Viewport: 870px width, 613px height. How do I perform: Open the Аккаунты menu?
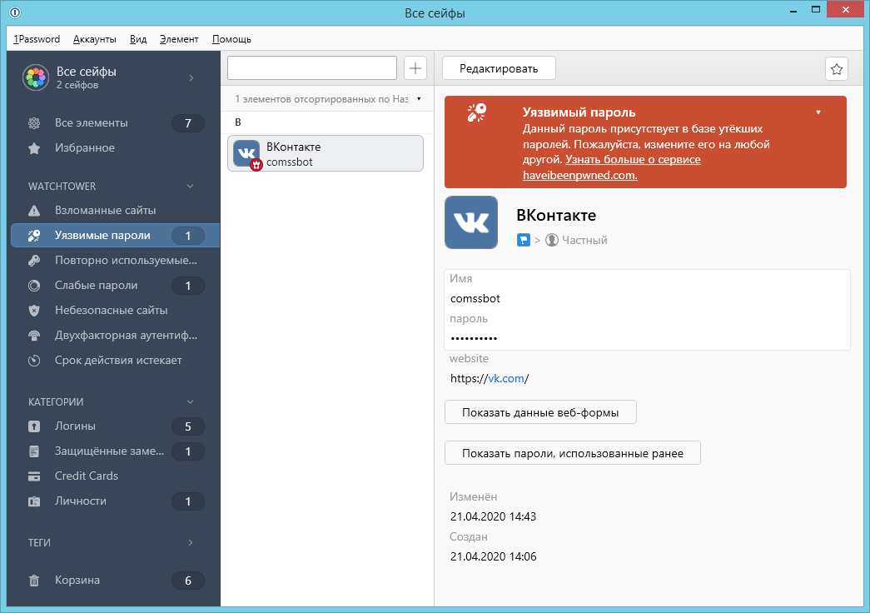[x=95, y=39]
